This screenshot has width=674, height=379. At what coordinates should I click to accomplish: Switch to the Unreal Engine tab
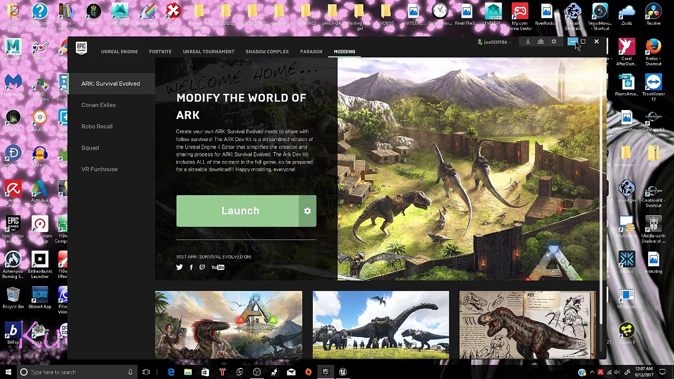[120, 52]
